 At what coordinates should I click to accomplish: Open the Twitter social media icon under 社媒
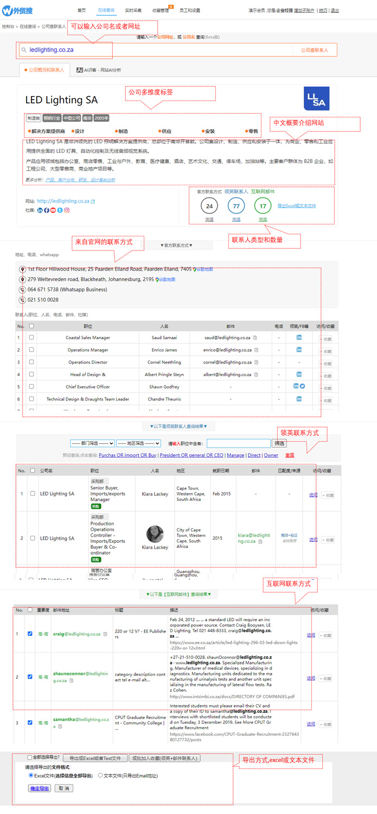[60, 210]
